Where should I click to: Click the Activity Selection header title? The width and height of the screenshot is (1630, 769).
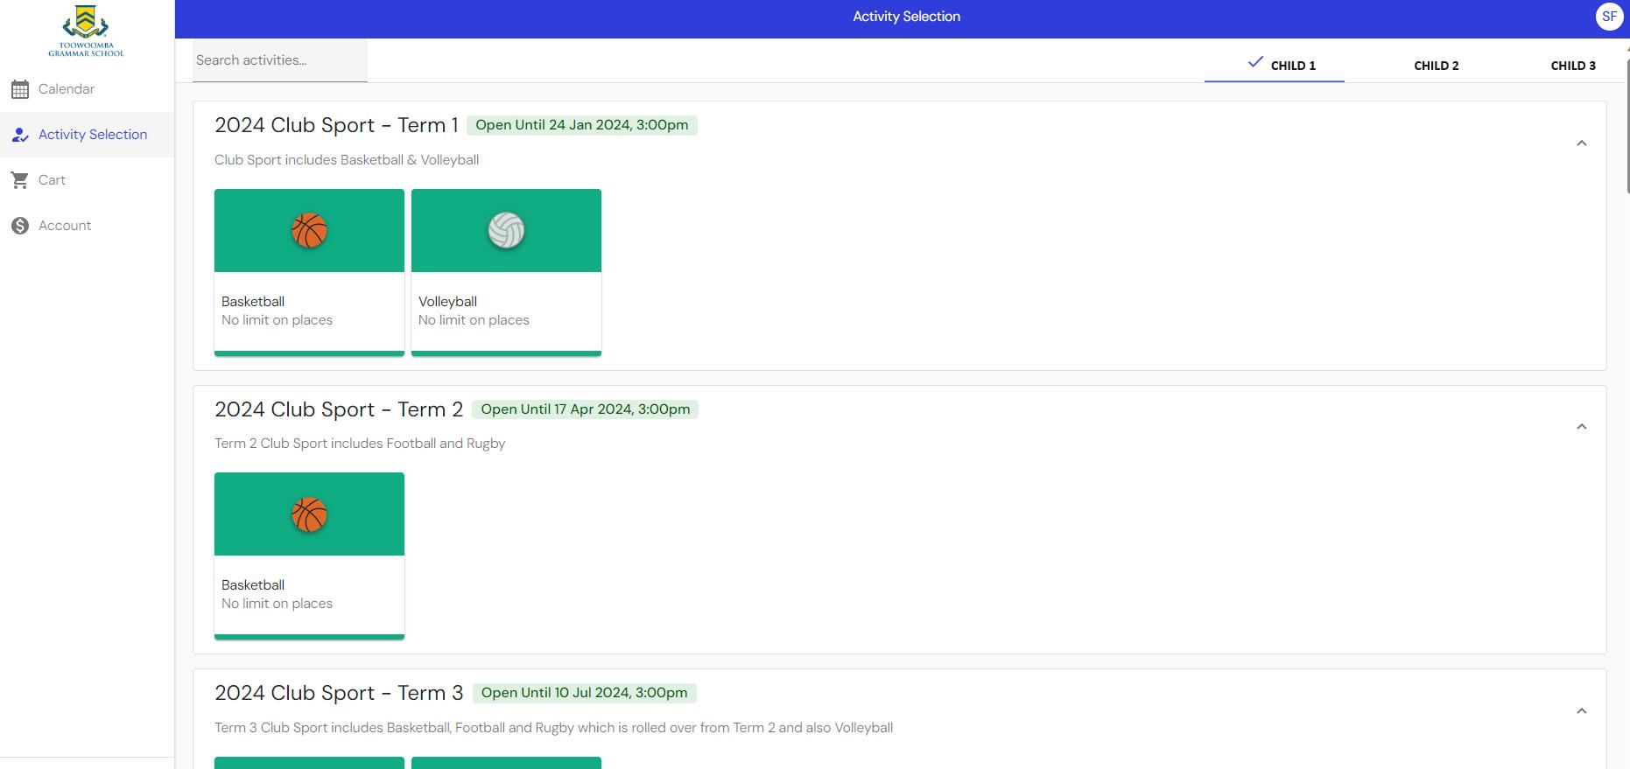pyautogui.click(x=907, y=17)
